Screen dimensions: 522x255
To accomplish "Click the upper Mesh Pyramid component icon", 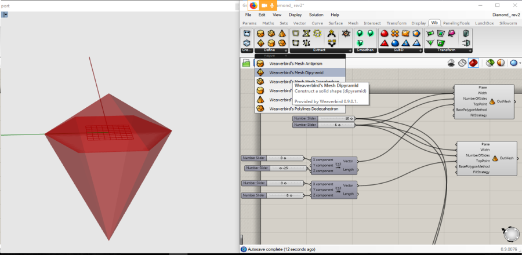I will [492, 101].
